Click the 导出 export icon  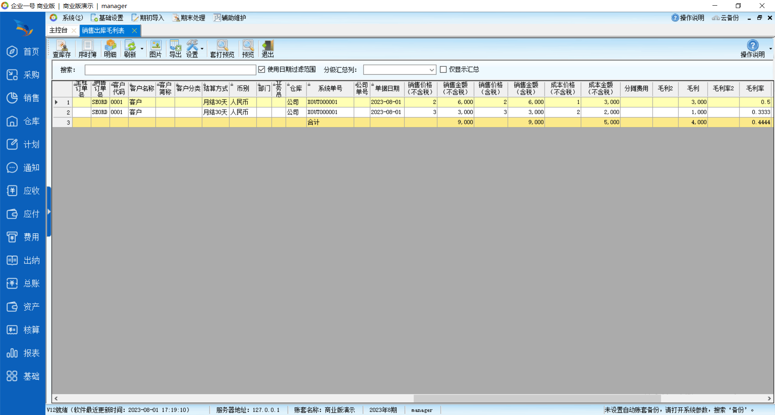point(175,49)
